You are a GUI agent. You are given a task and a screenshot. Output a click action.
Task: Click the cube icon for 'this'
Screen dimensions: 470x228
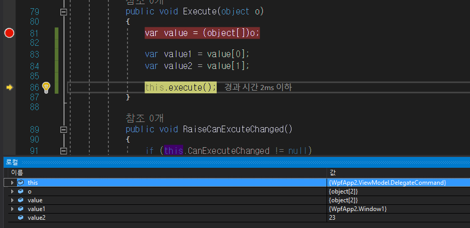(x=21, y=183)
